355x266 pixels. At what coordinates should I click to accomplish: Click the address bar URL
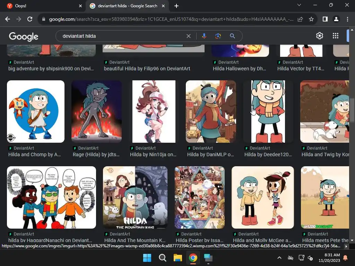tap(171, 19)
